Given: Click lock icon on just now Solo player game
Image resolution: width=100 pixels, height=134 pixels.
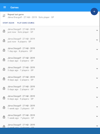Looking at the screenshot, I should coord(4,31).
